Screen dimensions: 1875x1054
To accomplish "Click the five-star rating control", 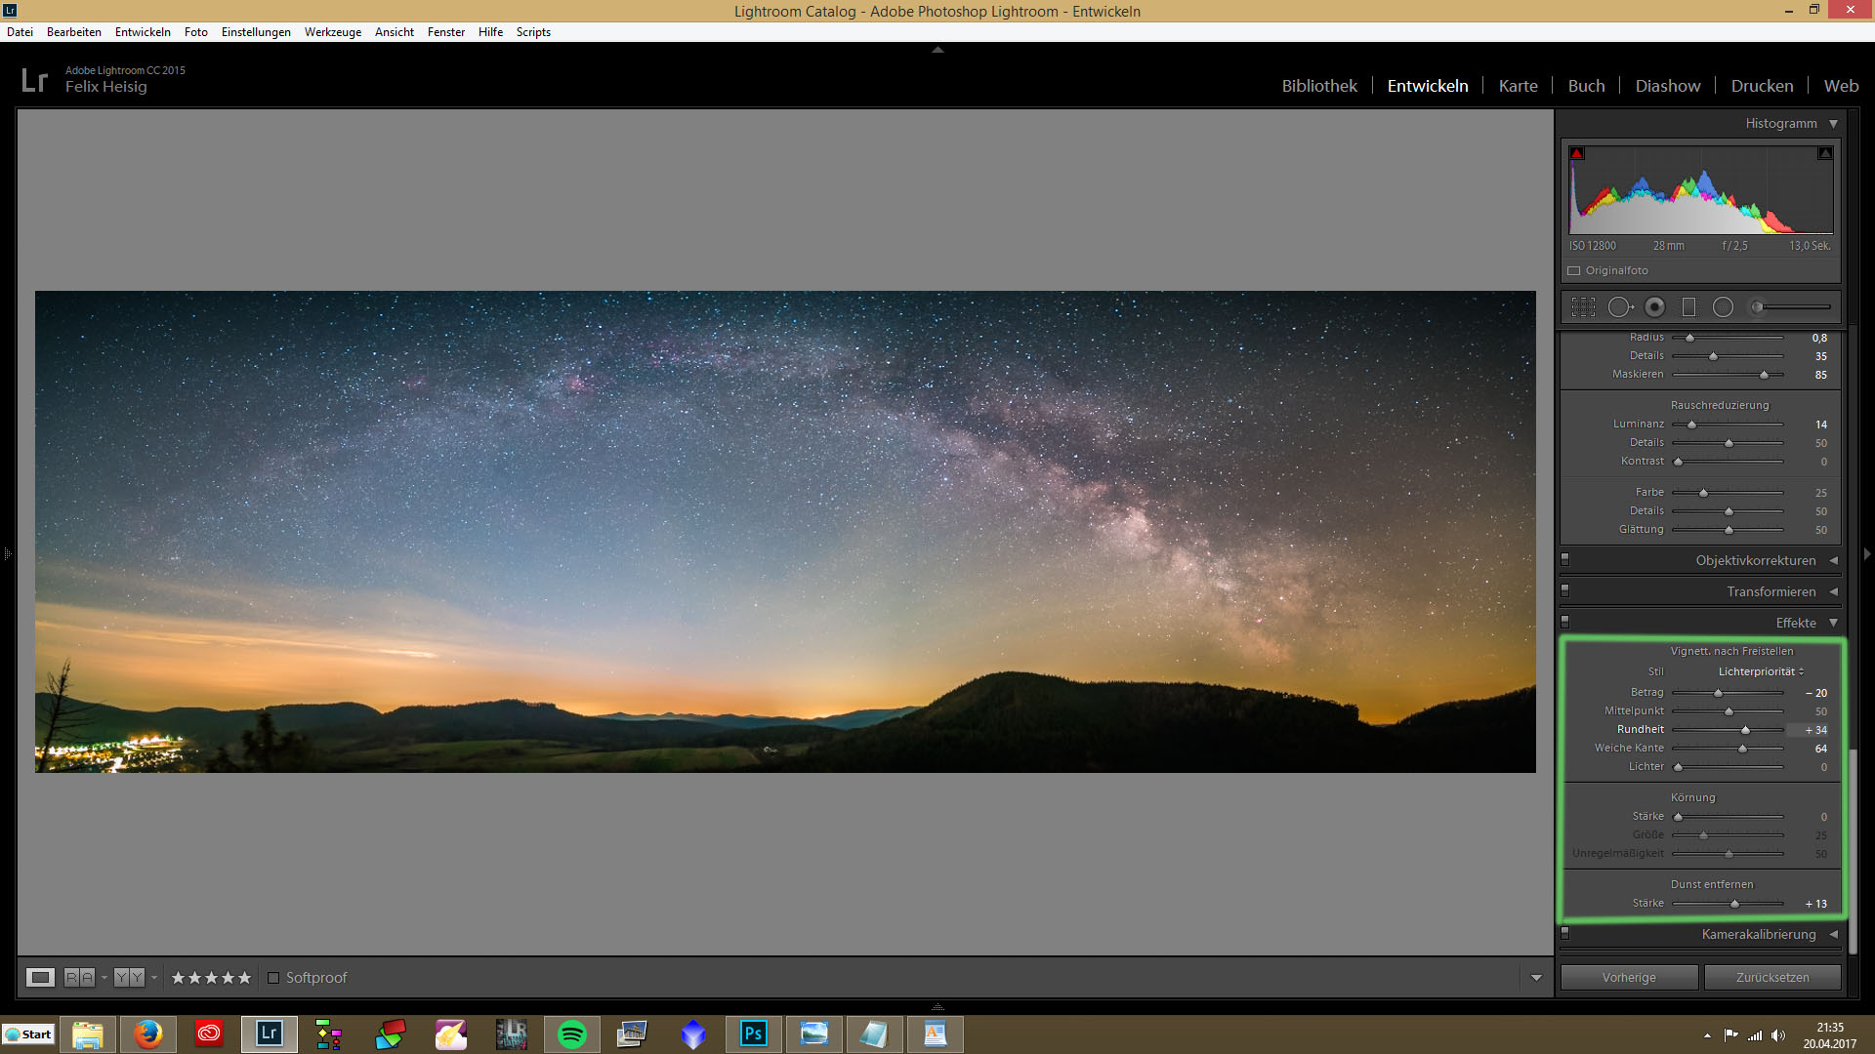I will click(x=211, y=978).
